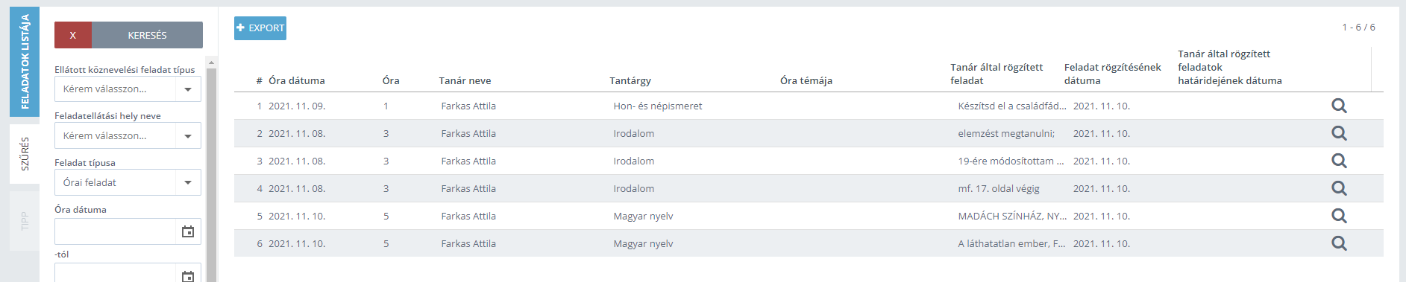Click the Óra dátuma date input field
This screenshot has height=282, width=1406.
coord(115,231)
